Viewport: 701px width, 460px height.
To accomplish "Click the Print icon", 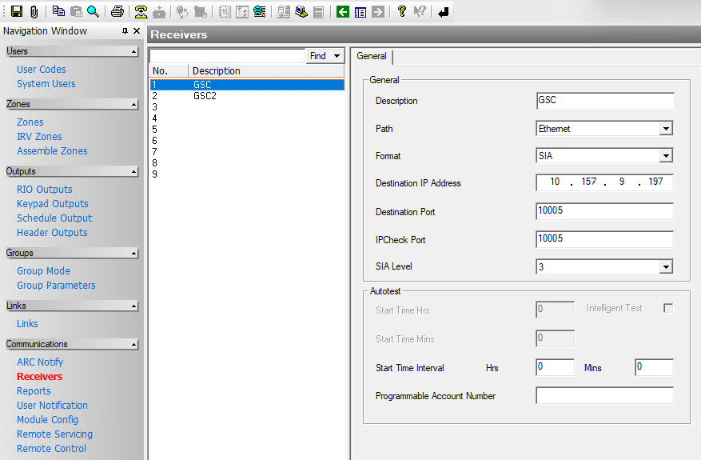I will (117, 12).
